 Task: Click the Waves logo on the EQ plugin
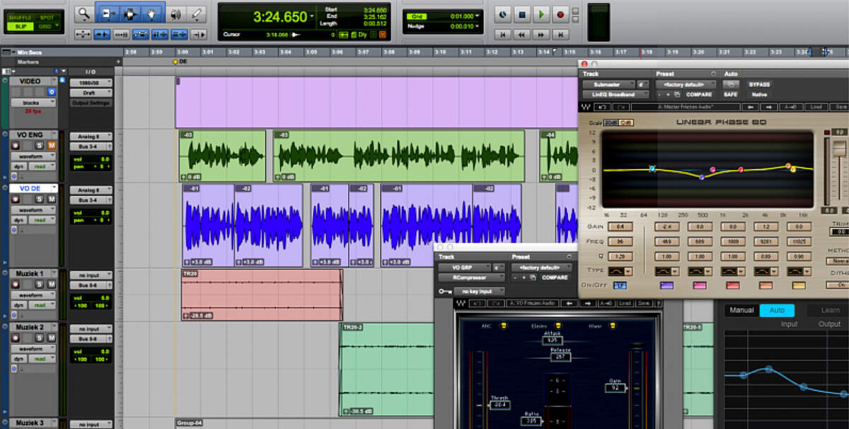(x=587, y=106)
